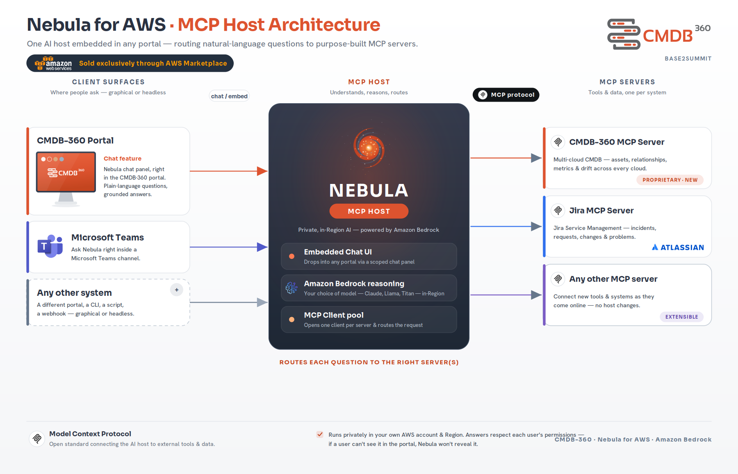The height and width of the screenshot is (474, 738).
Task: Select the Any other system card title
Action: (x=74, y=293)
